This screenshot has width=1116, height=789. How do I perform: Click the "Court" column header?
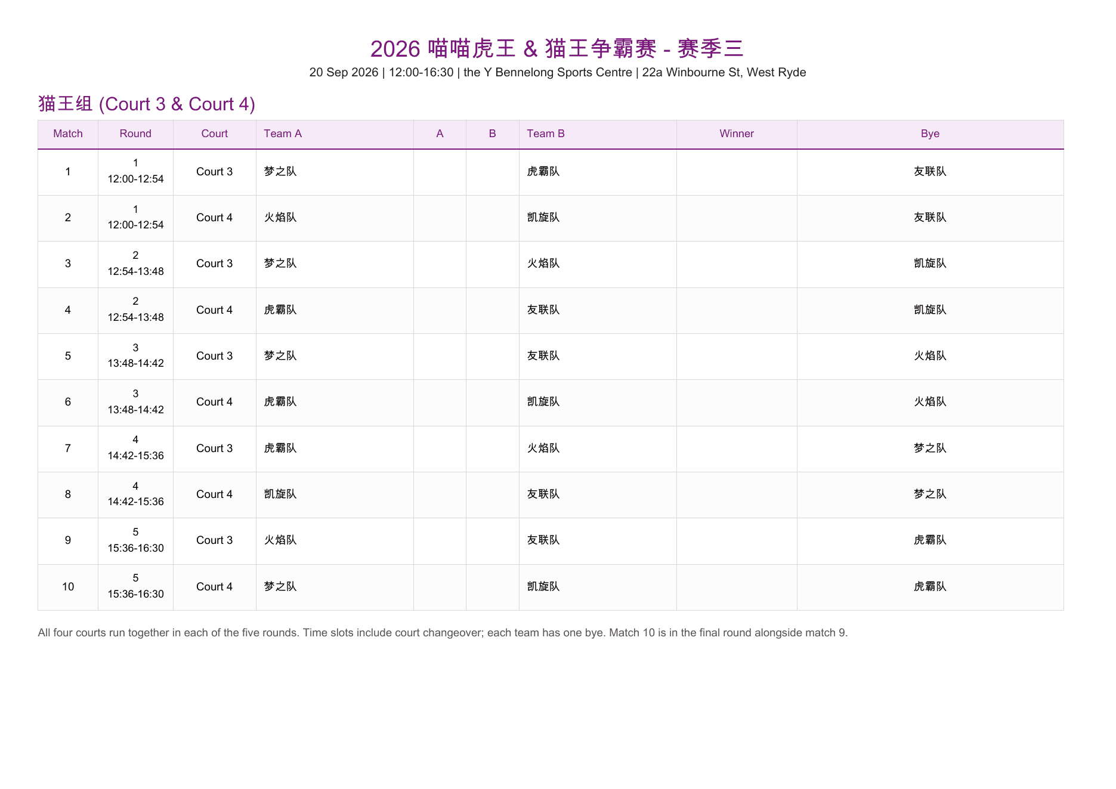(x=215, y=134)
